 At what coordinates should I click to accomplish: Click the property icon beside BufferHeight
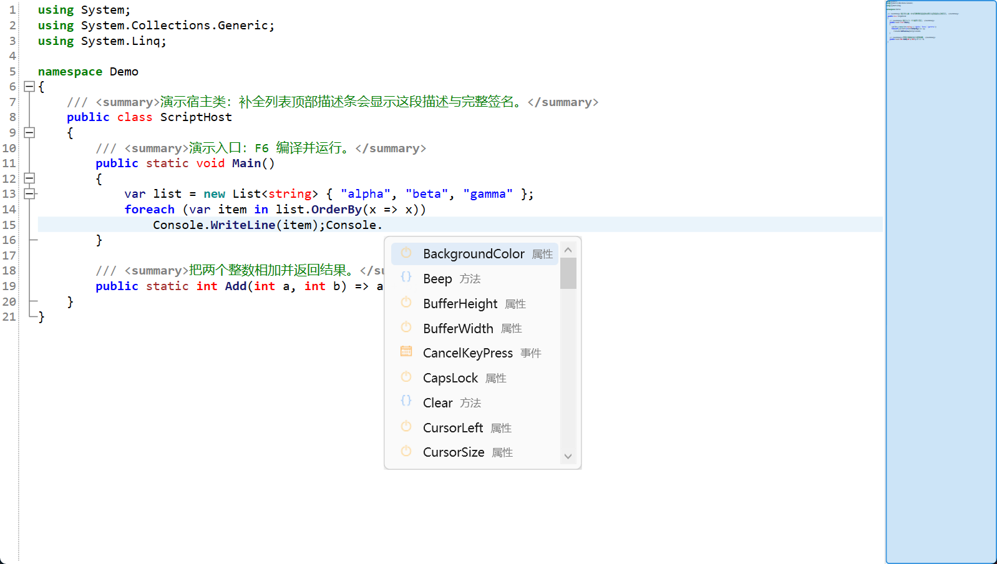(406, 302)
